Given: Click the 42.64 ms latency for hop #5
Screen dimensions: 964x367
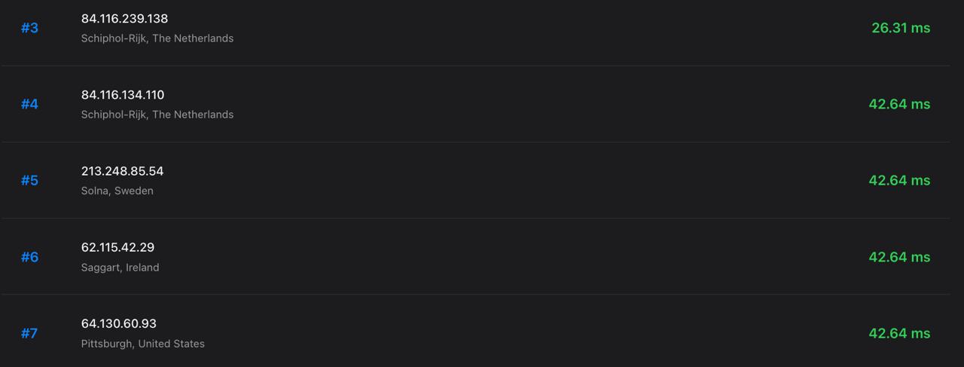Looking at the screenshot, I should click(x=899, y=180).
